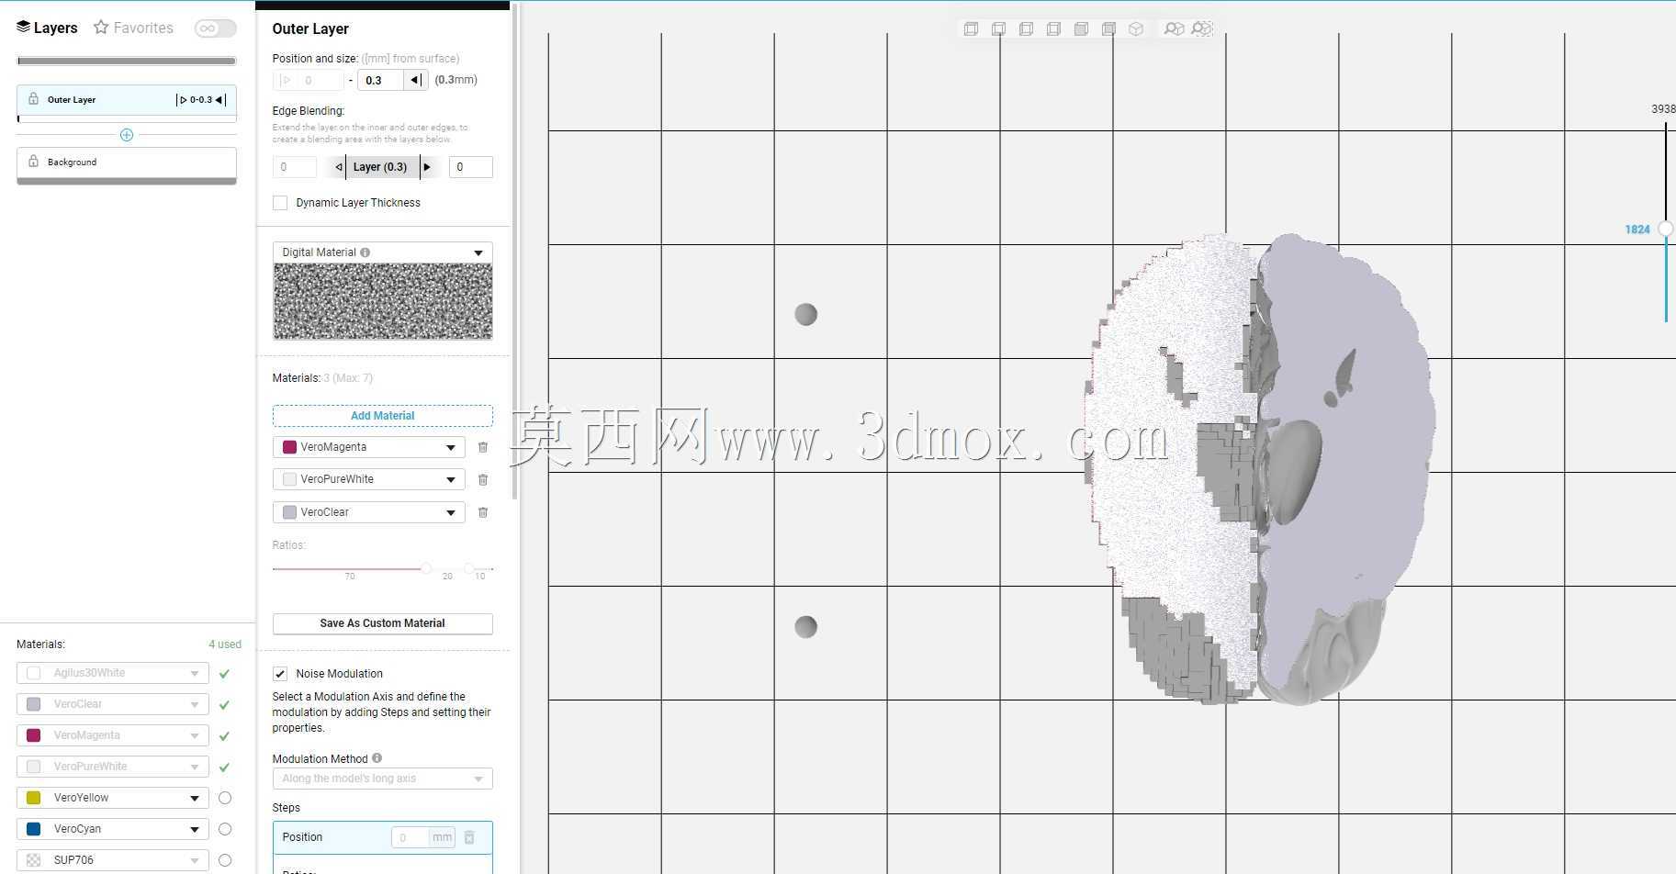
Task: Click the VeroYellow color swatch
Action: pyautogui.click(x=34, y=798)
